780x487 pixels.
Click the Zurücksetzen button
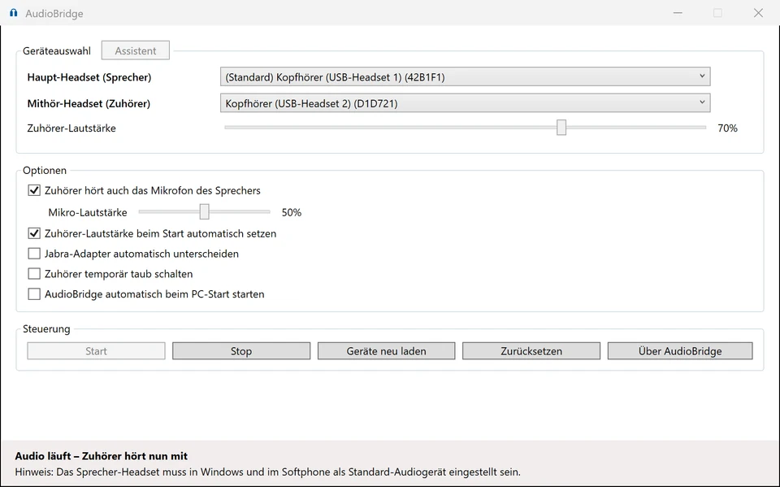click(x=531, y=350)
